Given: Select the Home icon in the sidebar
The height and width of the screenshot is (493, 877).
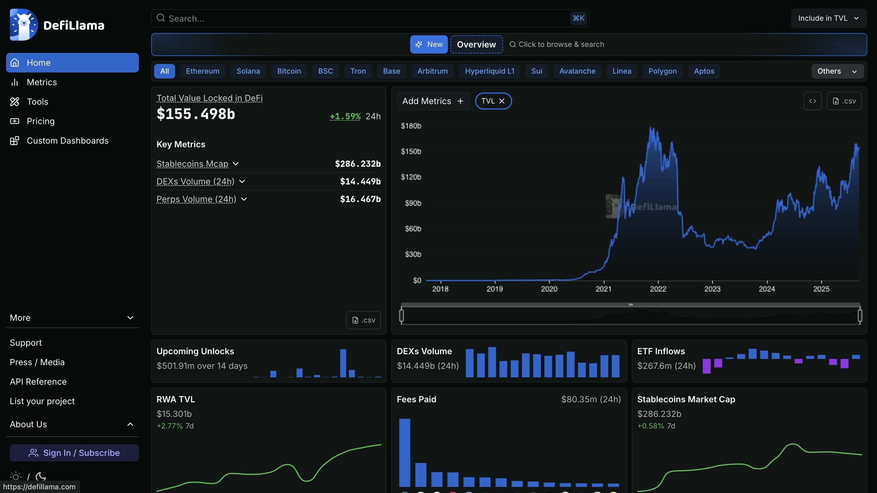Looking at the screenshot, I should pos(15,63).
